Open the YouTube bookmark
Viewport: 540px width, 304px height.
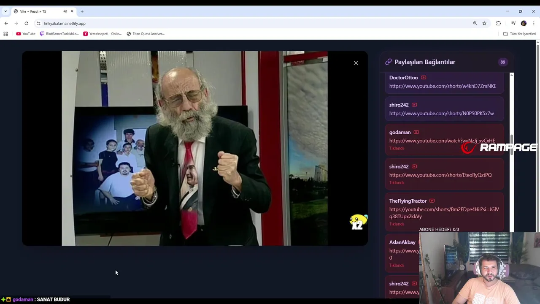point(26,34)
